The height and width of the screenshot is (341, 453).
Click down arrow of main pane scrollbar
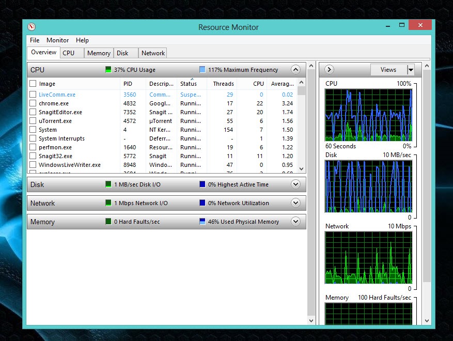pyautogui.click(x=311, y=320)
